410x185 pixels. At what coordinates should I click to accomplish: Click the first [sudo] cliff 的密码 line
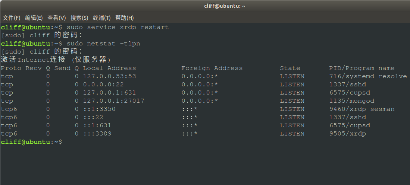[x=42, y=35]
